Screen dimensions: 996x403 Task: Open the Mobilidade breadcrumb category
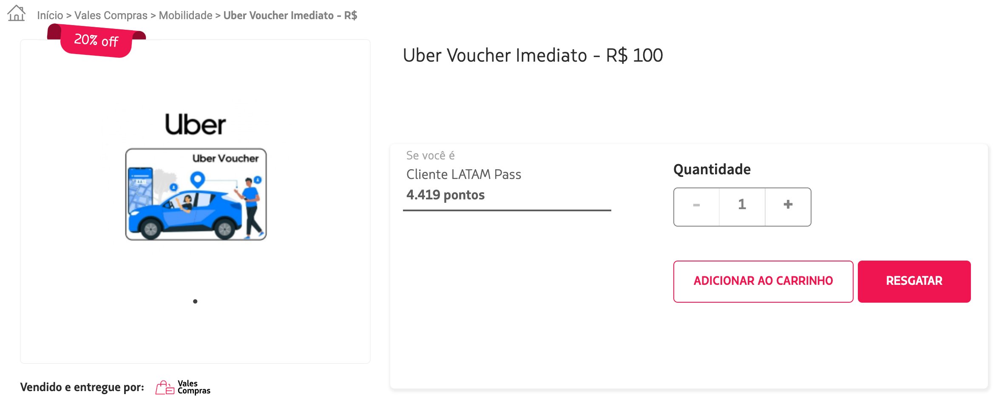point(185,15)
